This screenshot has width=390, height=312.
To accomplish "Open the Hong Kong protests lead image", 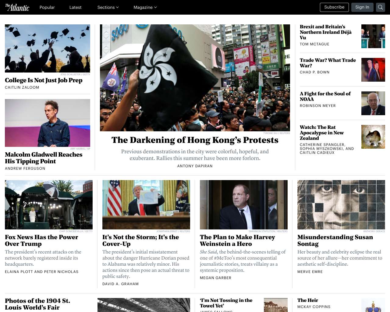I will pos(195,78).
